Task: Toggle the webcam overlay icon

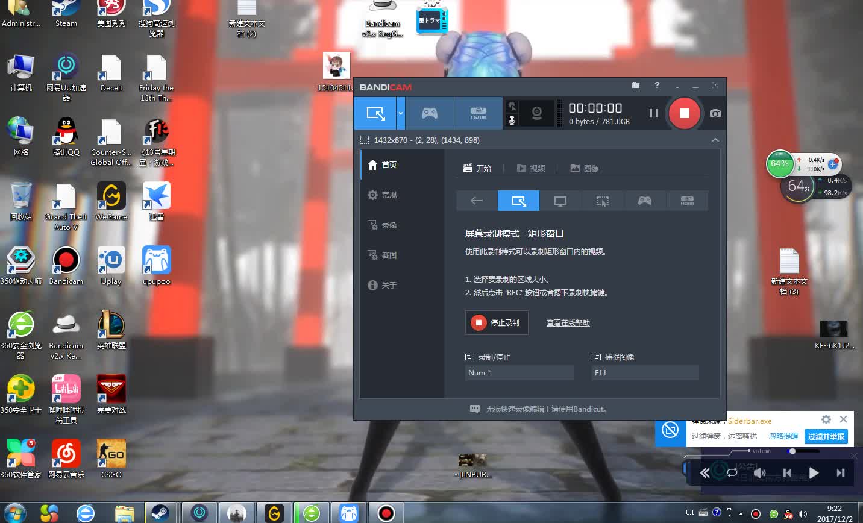Action: click(x=537, y=113)
